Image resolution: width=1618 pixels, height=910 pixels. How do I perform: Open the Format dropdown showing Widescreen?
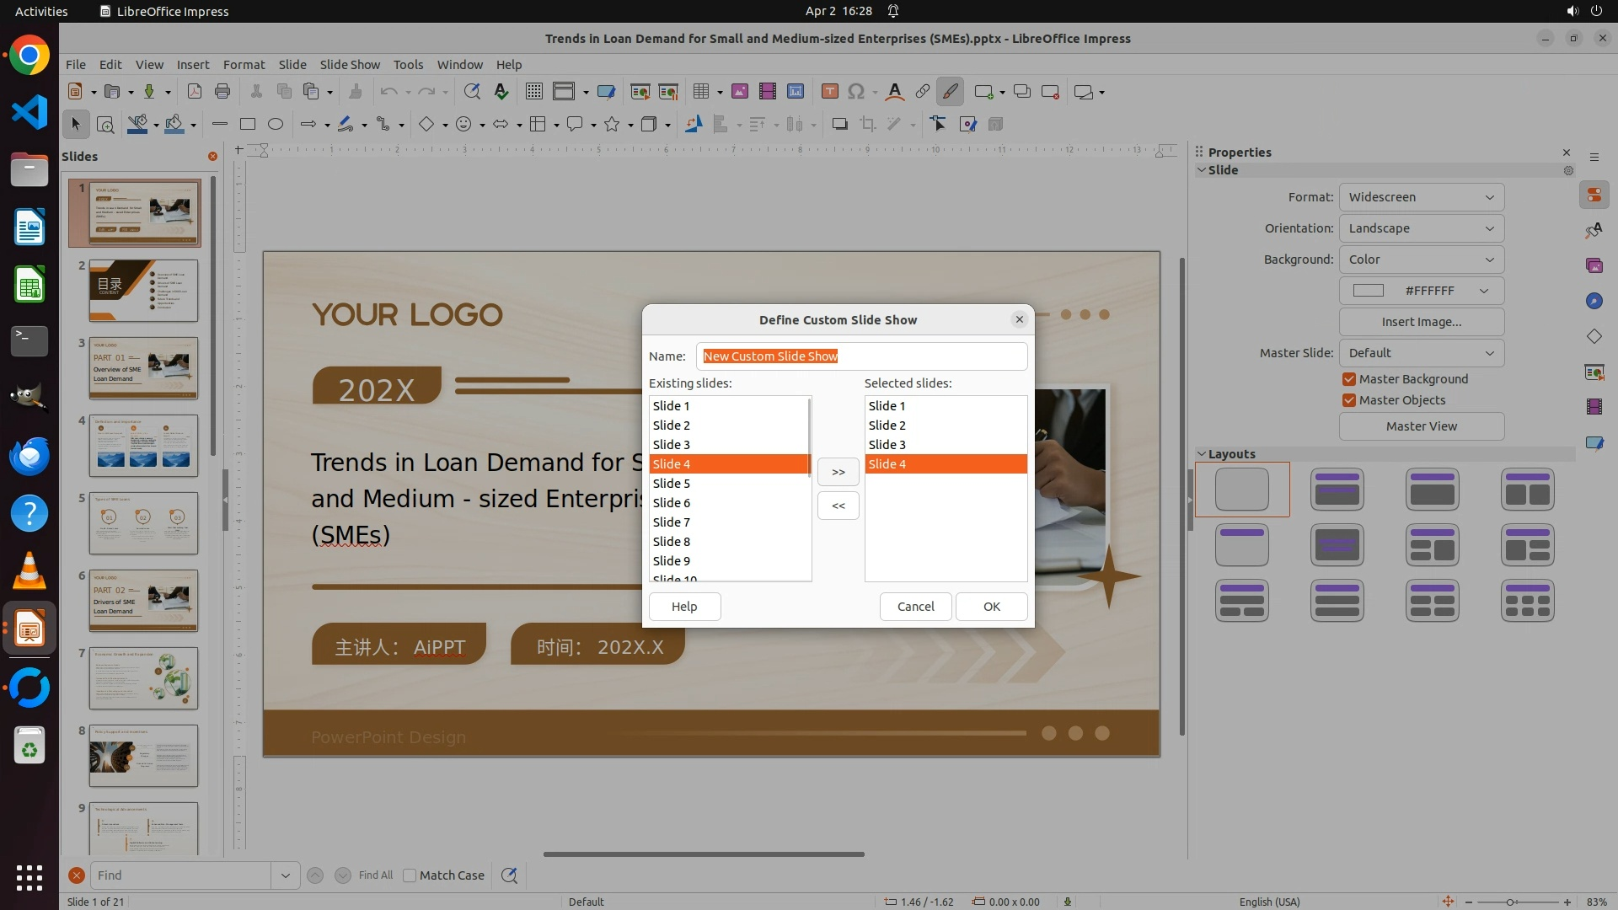click(1421, 197)
